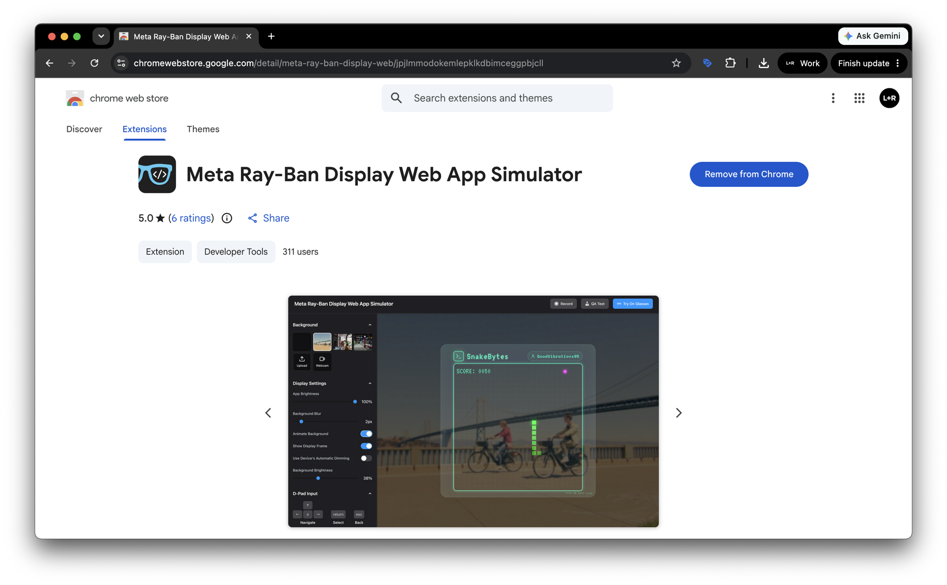Adjust the Background Brightness slider
The width and height of the screenshot is (947, 585).
(325, 478)
